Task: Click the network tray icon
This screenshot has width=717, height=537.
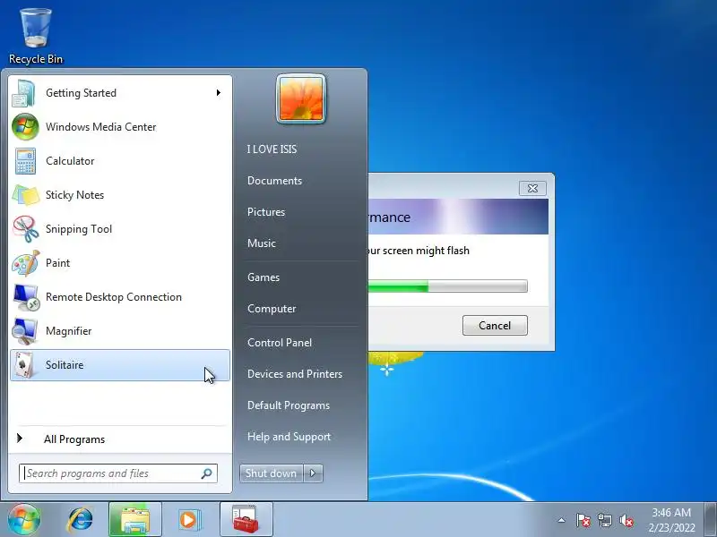Action: click(605, 520)
